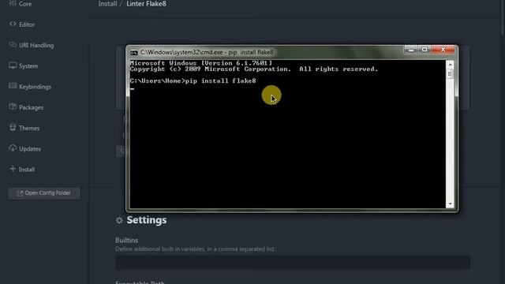The width and height of the screenshot is (505, 284).
Task: Click the pip install flake8 command line
Action: (x=193, y=80)
